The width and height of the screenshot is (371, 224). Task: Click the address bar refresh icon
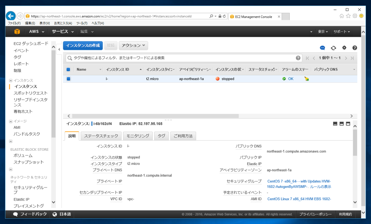click(x=224, y=16)
